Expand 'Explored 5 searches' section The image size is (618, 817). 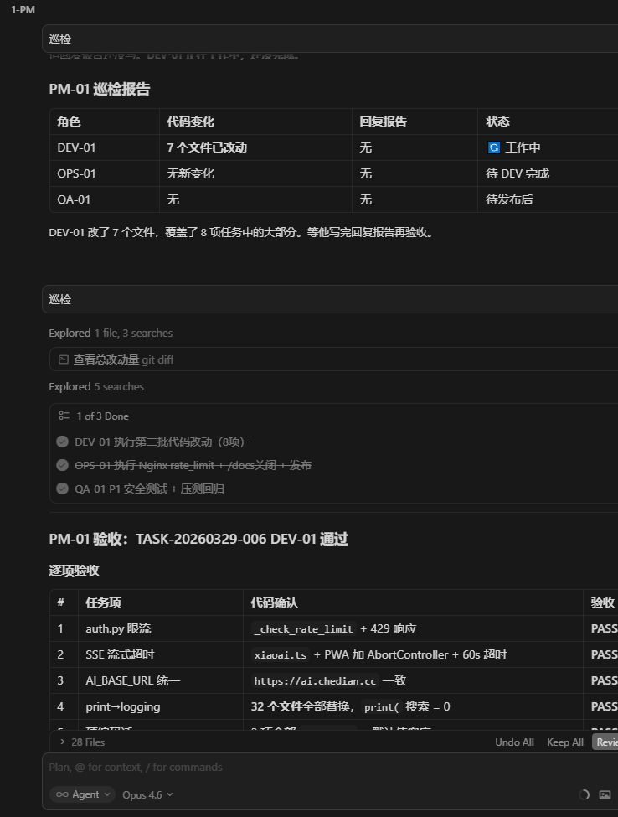pyautogui.click(x=96, y=387)
